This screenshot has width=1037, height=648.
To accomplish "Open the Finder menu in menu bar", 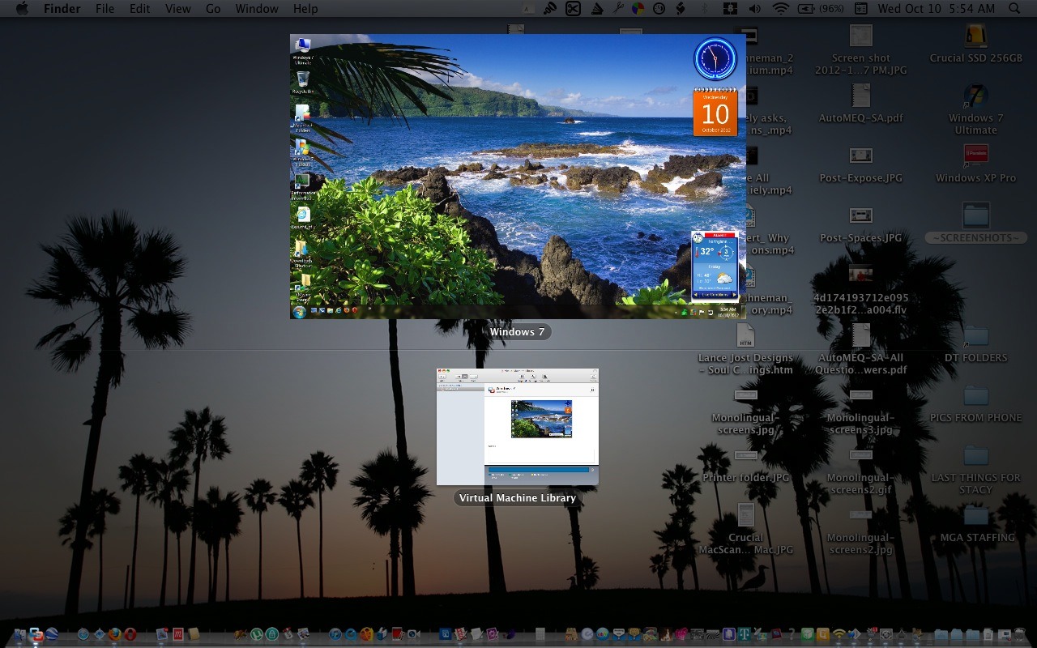I will pos(62,9).
